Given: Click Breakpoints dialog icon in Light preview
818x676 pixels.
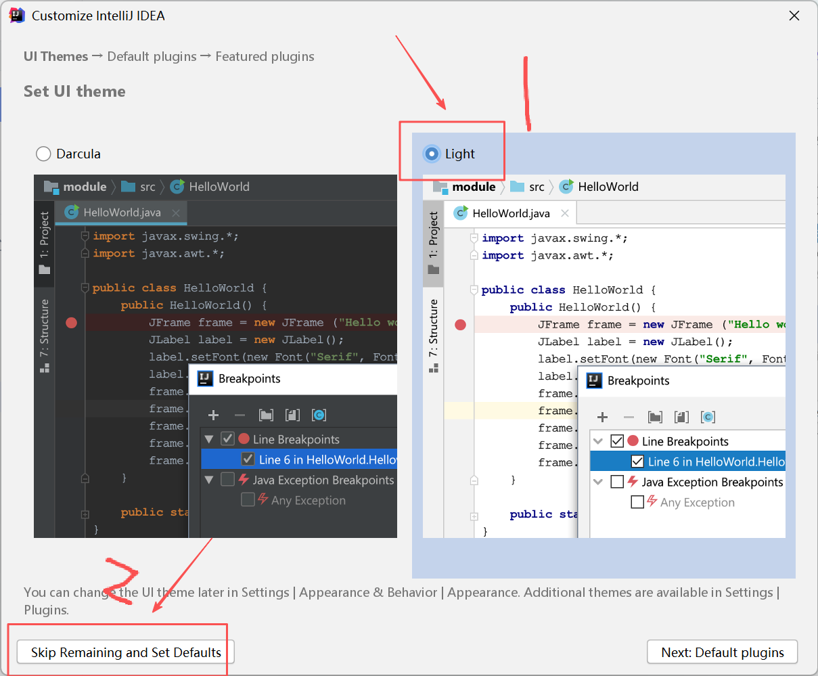Looking at the screenshot, I should 594,380.
